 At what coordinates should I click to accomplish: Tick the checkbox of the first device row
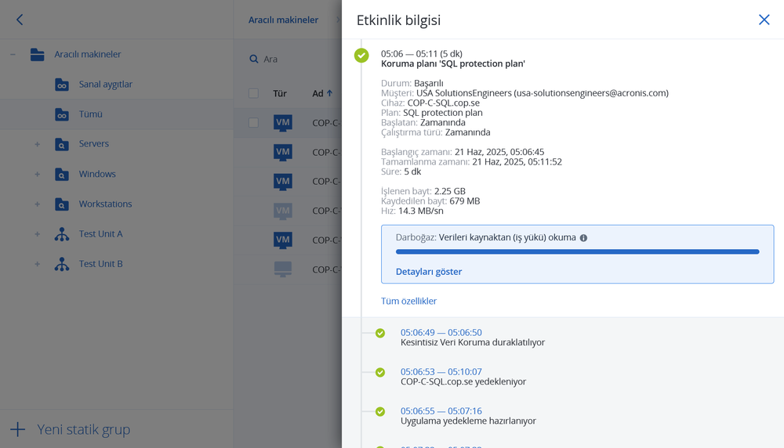(253, 122)
